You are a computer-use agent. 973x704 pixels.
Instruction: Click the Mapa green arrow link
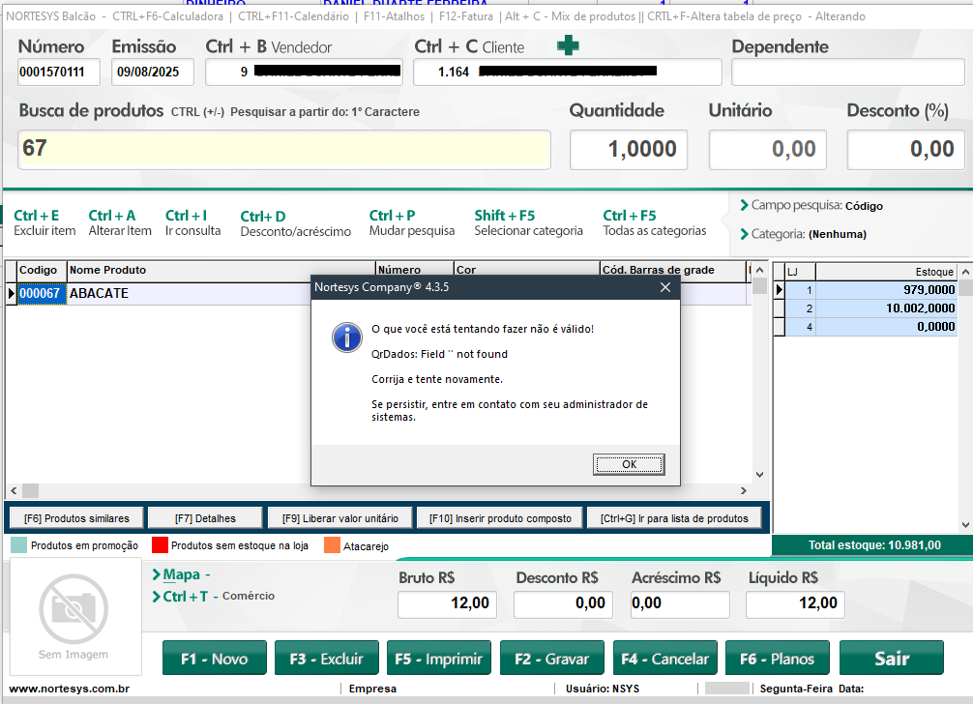[x=157, y=574]
